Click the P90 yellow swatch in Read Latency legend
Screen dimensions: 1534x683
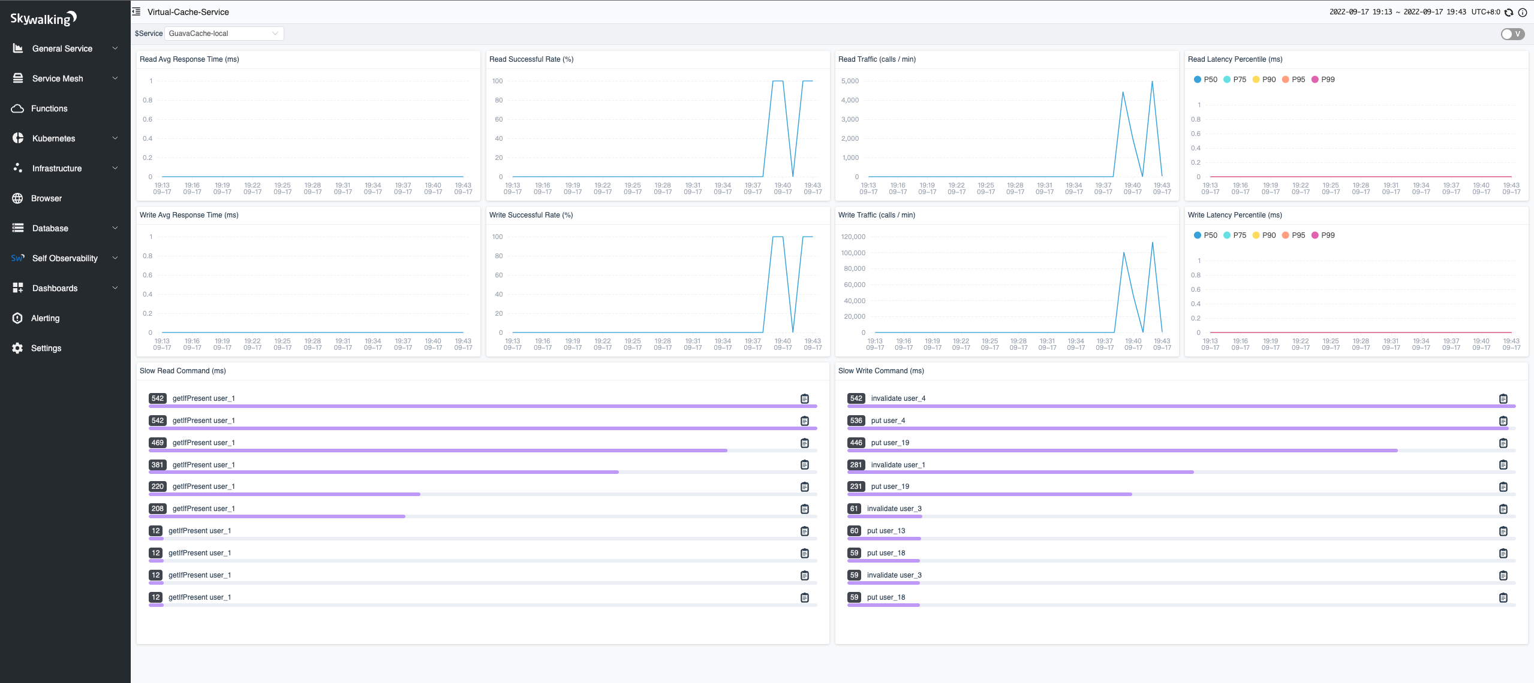[1256, 80]
